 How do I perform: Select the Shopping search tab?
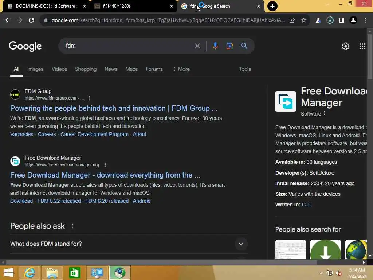coord(86,69)
